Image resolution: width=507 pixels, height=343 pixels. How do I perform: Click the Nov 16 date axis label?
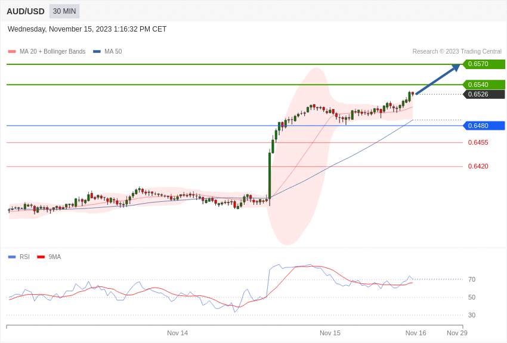pos(416,333)
